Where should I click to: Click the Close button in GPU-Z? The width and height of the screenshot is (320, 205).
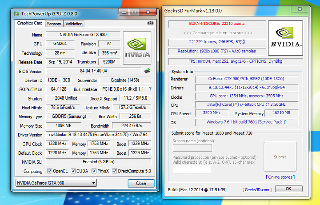click(x=141, y=183)
